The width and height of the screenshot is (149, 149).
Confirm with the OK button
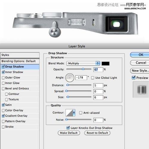tap(139, 55)
